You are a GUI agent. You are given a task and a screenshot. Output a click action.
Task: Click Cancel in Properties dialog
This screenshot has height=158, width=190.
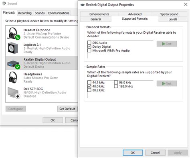(x=155, y=153)
